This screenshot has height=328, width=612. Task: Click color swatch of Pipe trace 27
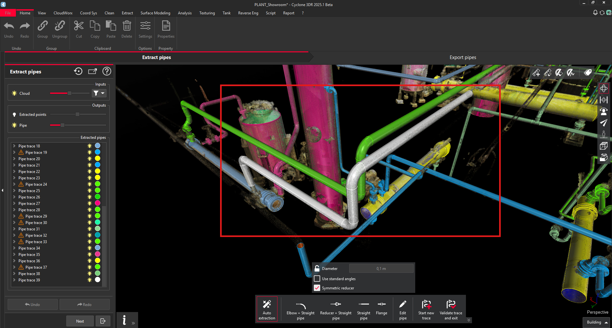point(98,203)
